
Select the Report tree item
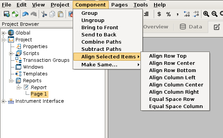[39, 88]
